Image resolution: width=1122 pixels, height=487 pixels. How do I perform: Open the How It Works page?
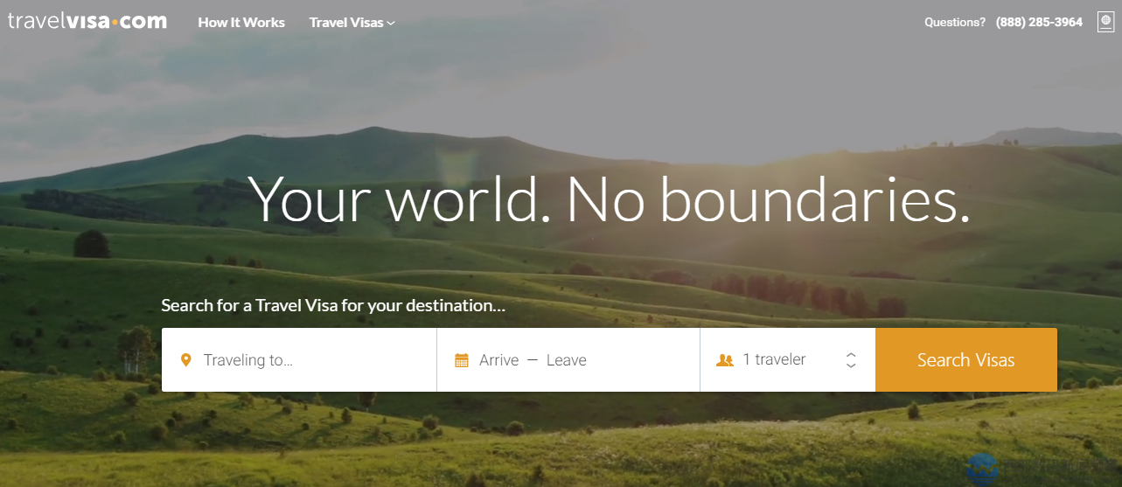point(241,23)
